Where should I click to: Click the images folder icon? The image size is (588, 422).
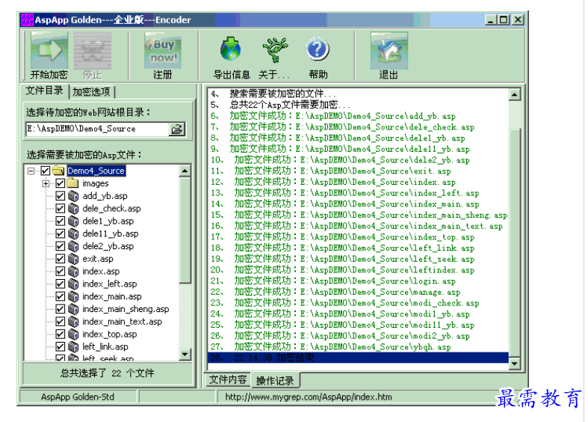[72, 183]
